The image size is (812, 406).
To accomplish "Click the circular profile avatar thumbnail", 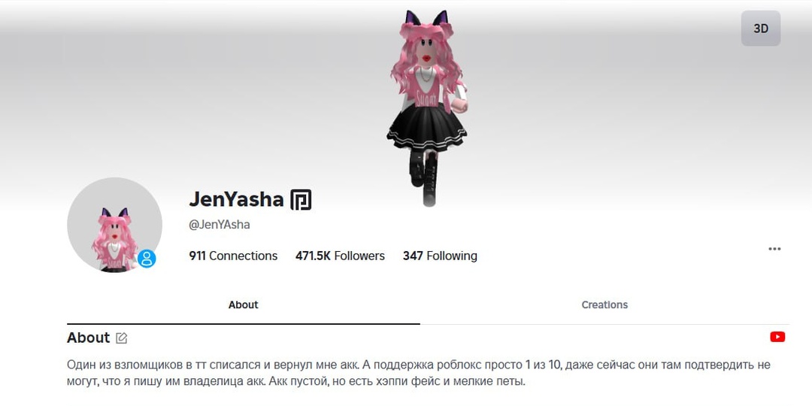I will 114,226.
